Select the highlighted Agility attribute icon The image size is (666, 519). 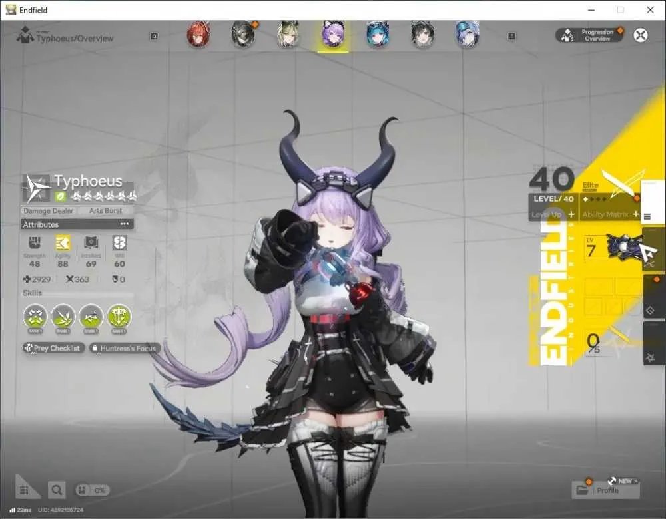[63, 243]
